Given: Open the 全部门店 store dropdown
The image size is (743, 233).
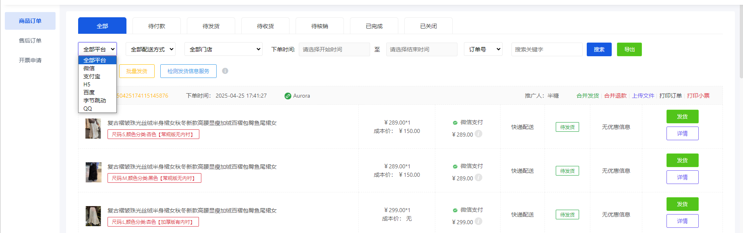Looking at the screenshot, I should click(x=223, y=49).
